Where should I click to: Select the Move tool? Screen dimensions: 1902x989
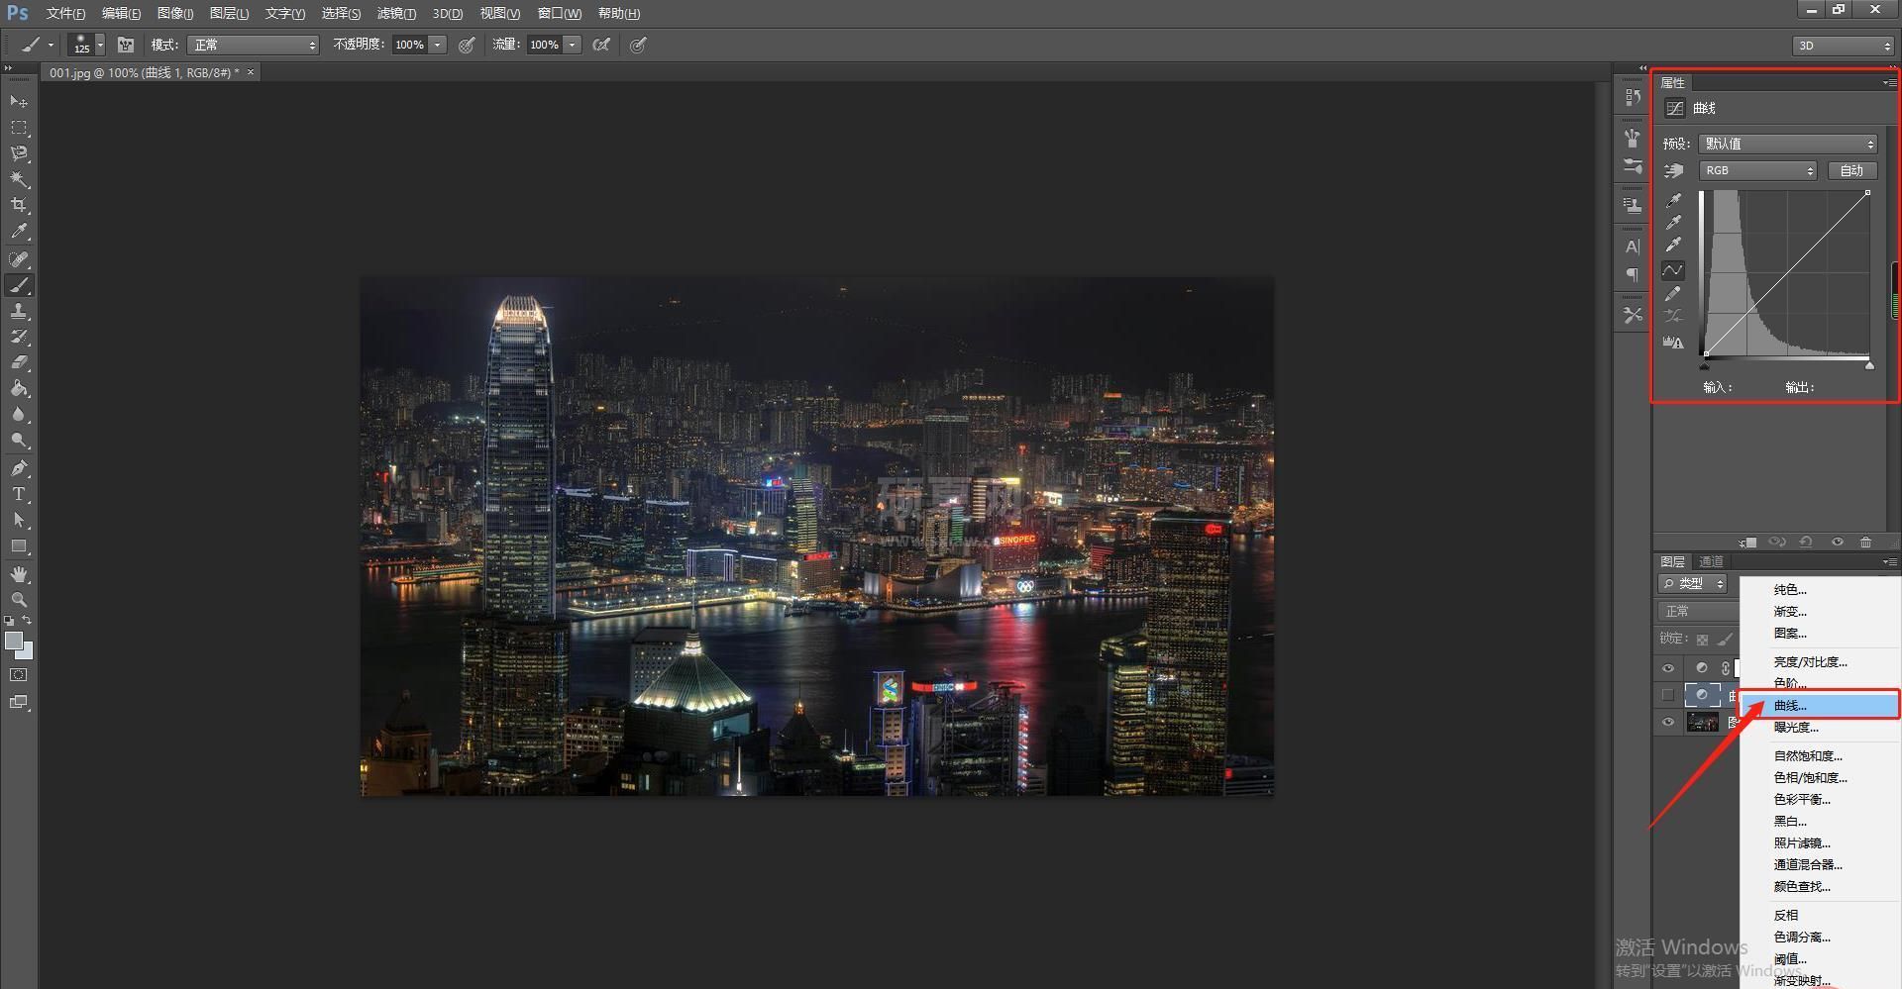[19, 101]
